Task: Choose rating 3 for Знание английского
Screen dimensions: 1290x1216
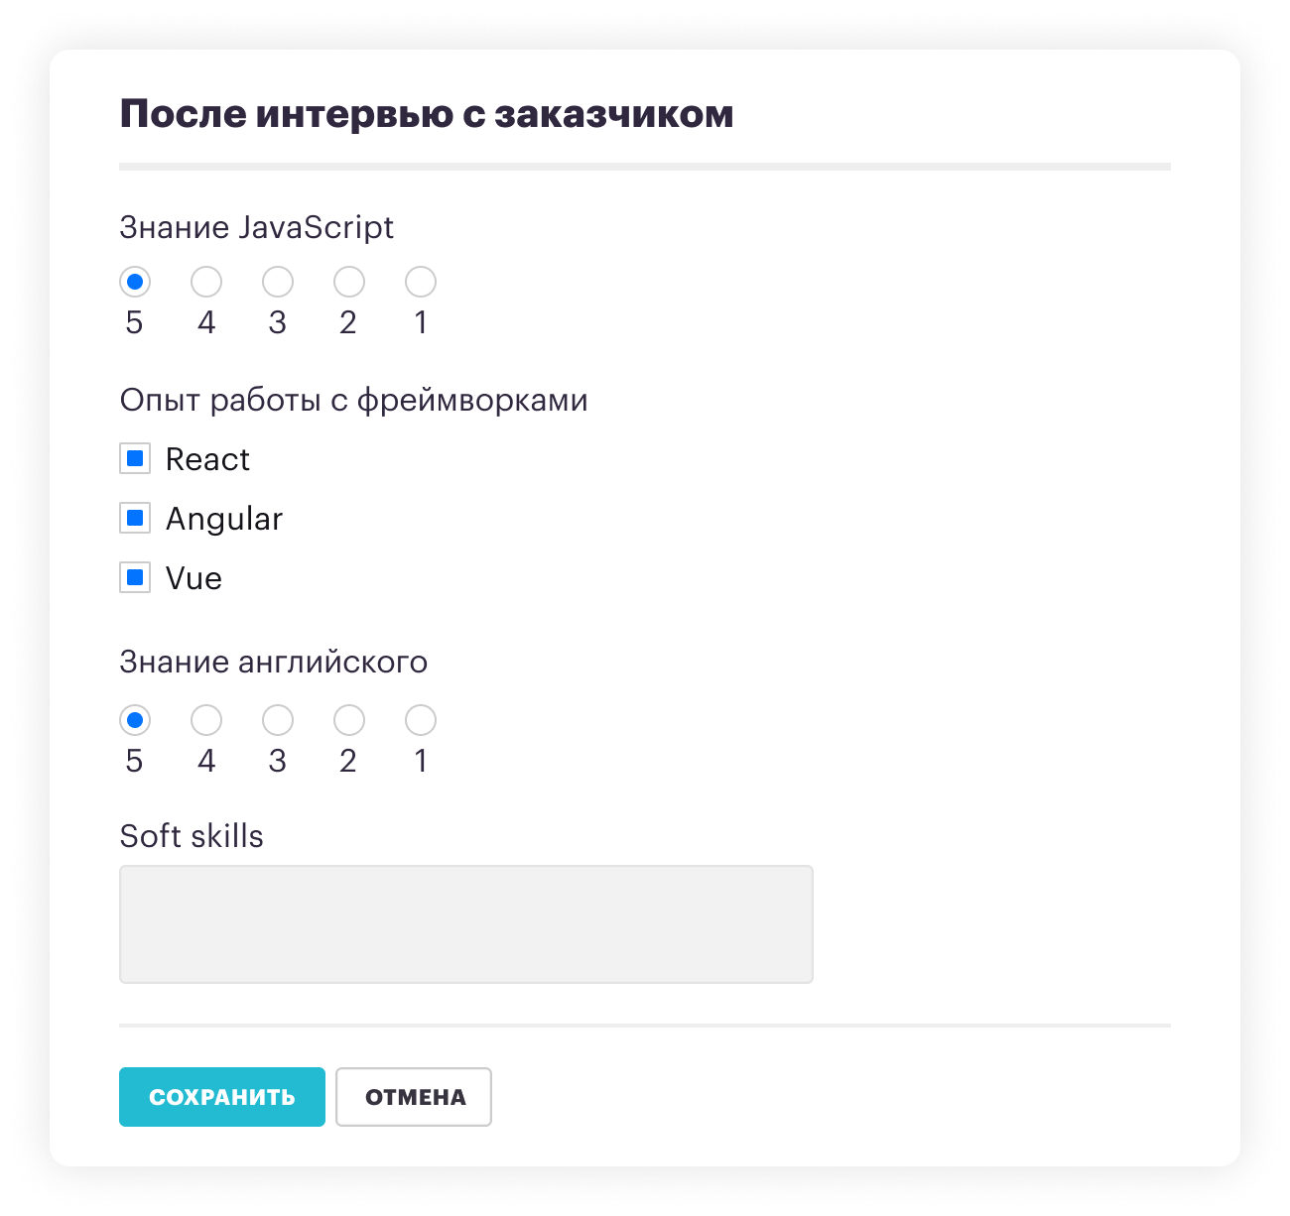Action: click(278, 720)
